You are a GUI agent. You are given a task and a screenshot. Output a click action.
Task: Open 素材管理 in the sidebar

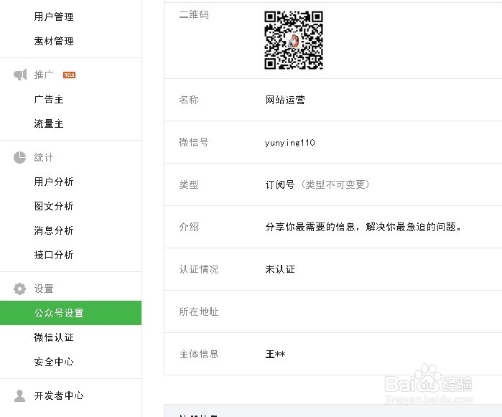coord(54,41)
